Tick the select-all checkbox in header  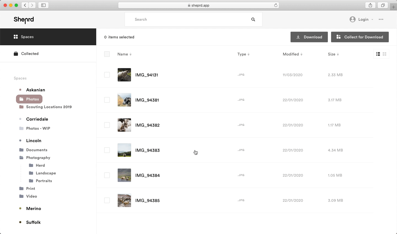coord(107,54)
